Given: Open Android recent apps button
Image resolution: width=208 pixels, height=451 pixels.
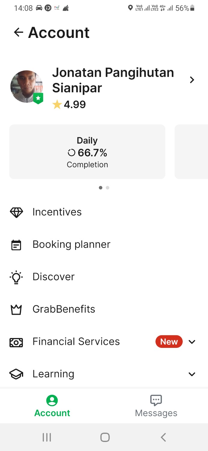Looking at the screenshot, I should coord(47,437).
